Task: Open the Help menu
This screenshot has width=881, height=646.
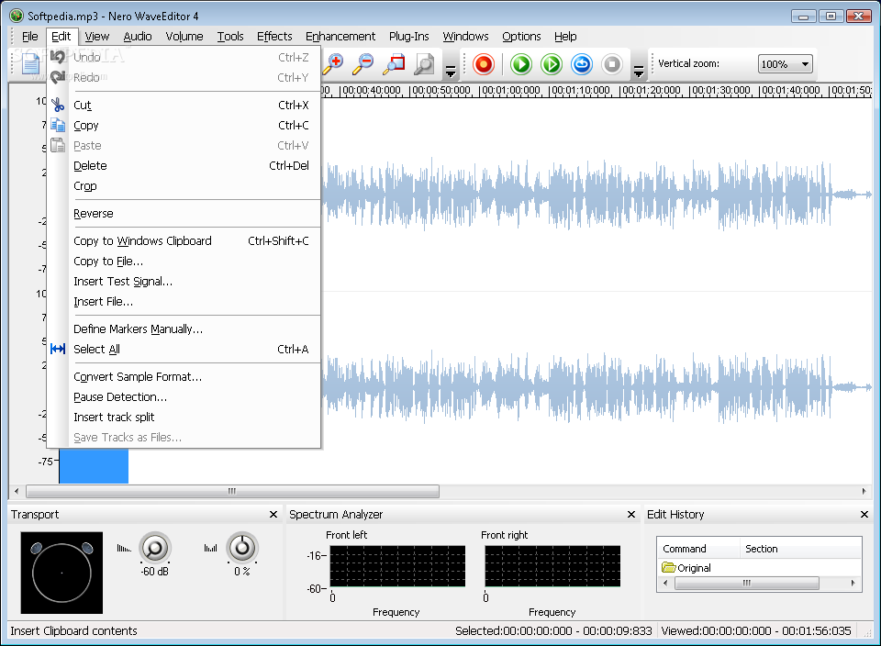Action: tap(565, 37)
